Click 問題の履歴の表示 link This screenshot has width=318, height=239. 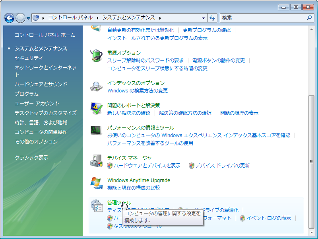239,113
